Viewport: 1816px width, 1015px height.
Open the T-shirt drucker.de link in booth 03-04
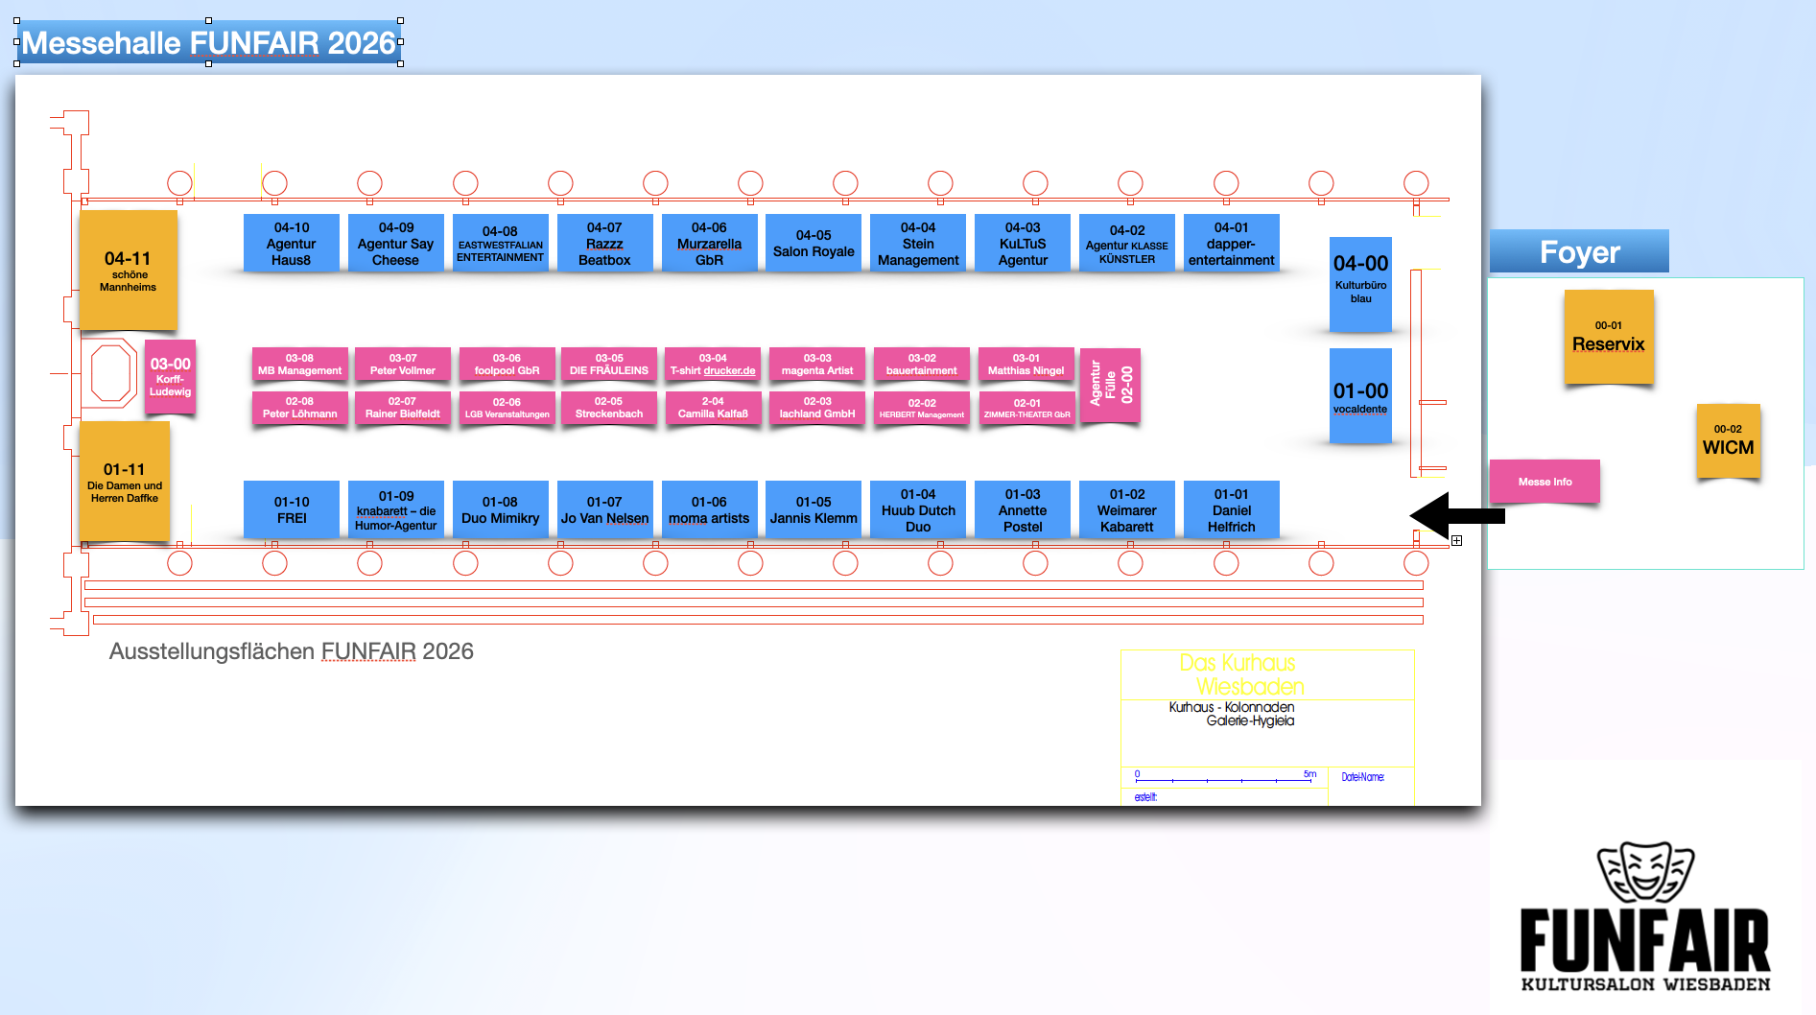[713, 371]
